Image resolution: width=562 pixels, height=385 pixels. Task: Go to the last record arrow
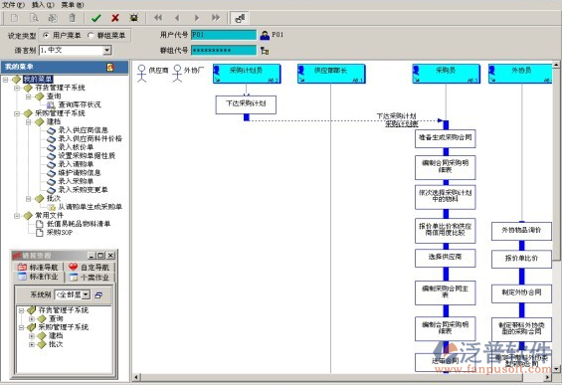216,18
